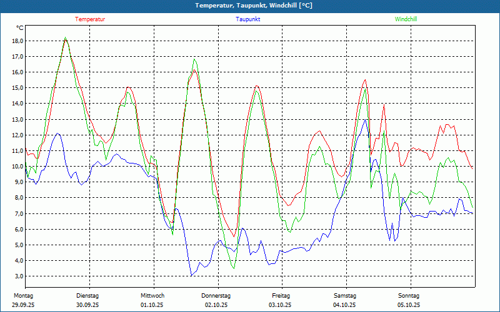The width and height of the screenshot is (500, 312).
Task: Click the Montag day label
Action: tap(22, 295)
